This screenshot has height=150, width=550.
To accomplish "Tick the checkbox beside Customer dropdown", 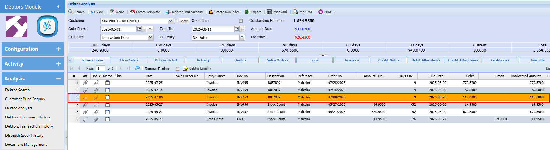I will [x=176, y=21].
